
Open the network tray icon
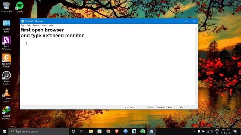[207, 132]
